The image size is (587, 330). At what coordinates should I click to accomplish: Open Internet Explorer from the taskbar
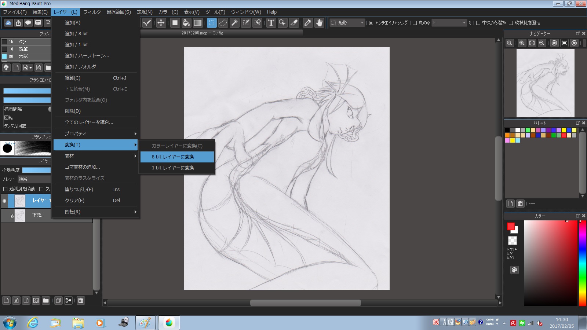33,323
